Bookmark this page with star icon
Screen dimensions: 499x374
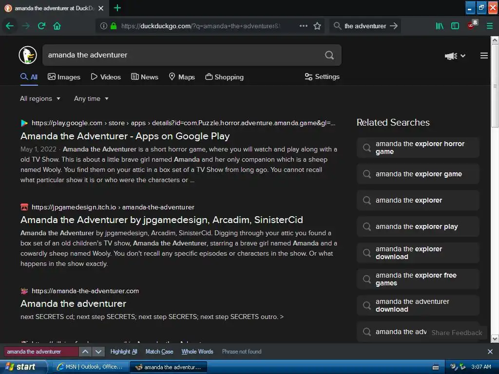(317, 26)
